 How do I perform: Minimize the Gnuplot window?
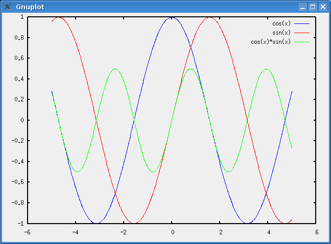[303, 7]
